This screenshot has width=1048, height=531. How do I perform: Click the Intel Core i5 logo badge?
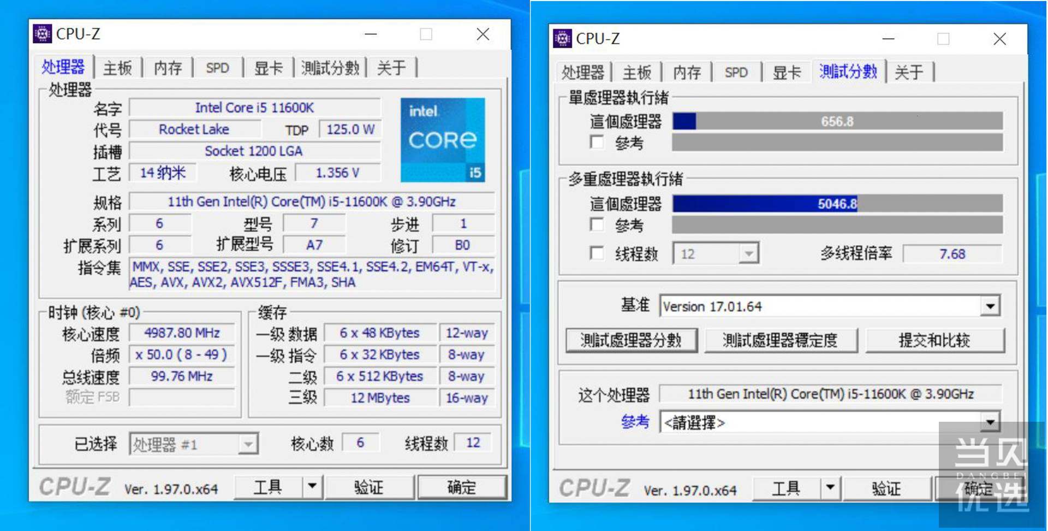[443, 140]
